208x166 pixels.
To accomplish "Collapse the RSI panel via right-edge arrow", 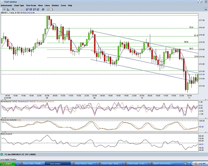I will 206,132.
